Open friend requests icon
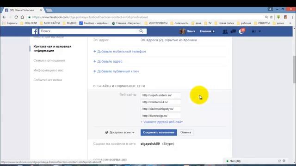 (225, 31)
